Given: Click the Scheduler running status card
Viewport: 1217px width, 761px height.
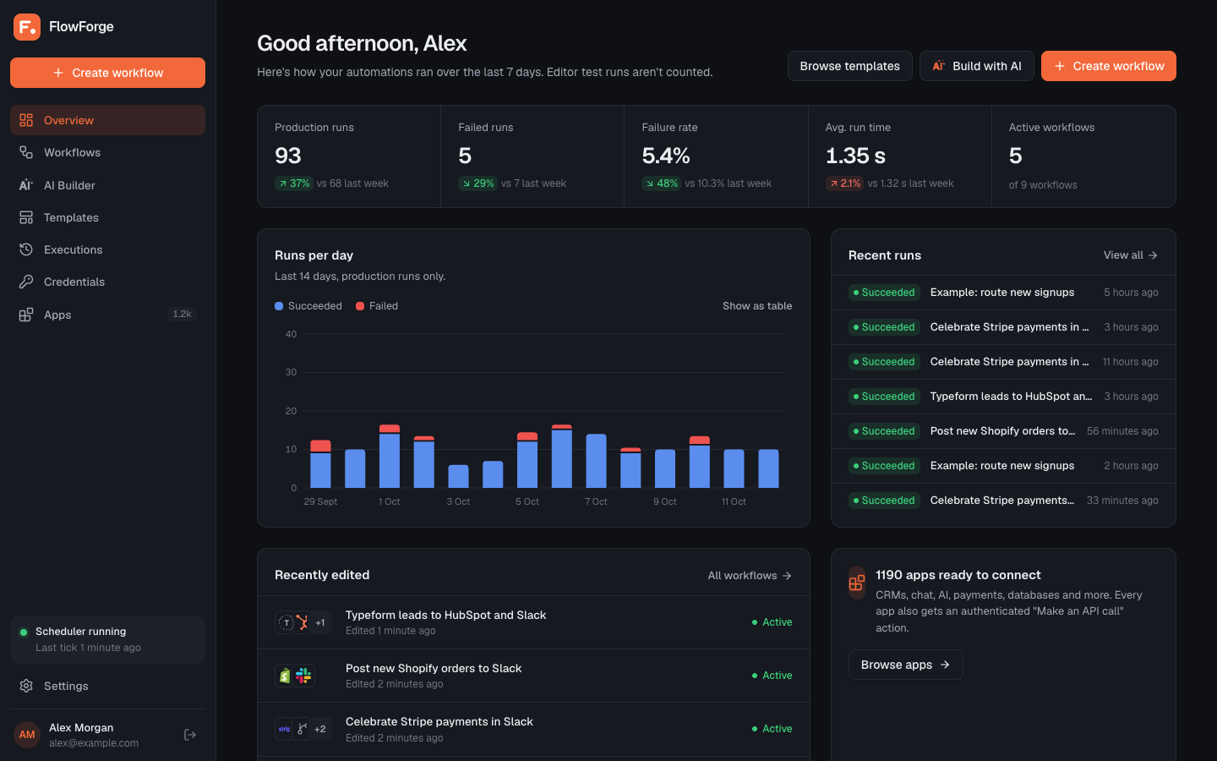Looking at the screenshot, I should tap(107, 639).
